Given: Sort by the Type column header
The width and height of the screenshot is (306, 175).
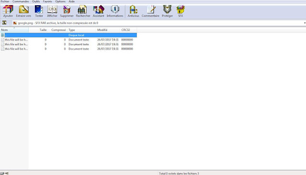Looking at the screenshot, I should pyautogui.click(x=82, y=30).
